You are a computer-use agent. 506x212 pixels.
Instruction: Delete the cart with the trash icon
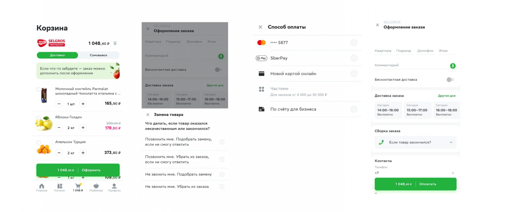(x=115, y=43)
